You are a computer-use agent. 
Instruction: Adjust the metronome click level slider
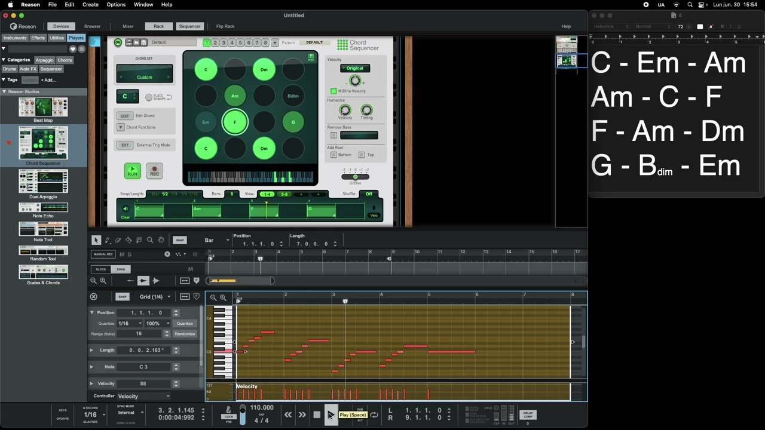pyautogui.click(x=242, y=415)
